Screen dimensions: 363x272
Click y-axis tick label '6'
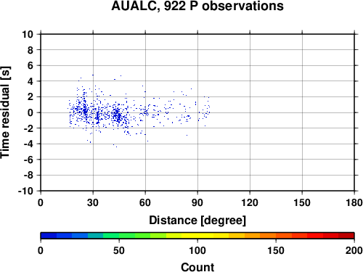coord(30,65)
